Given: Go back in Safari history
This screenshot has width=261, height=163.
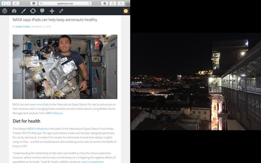Looking at the screenshot, I should point(4,3).
